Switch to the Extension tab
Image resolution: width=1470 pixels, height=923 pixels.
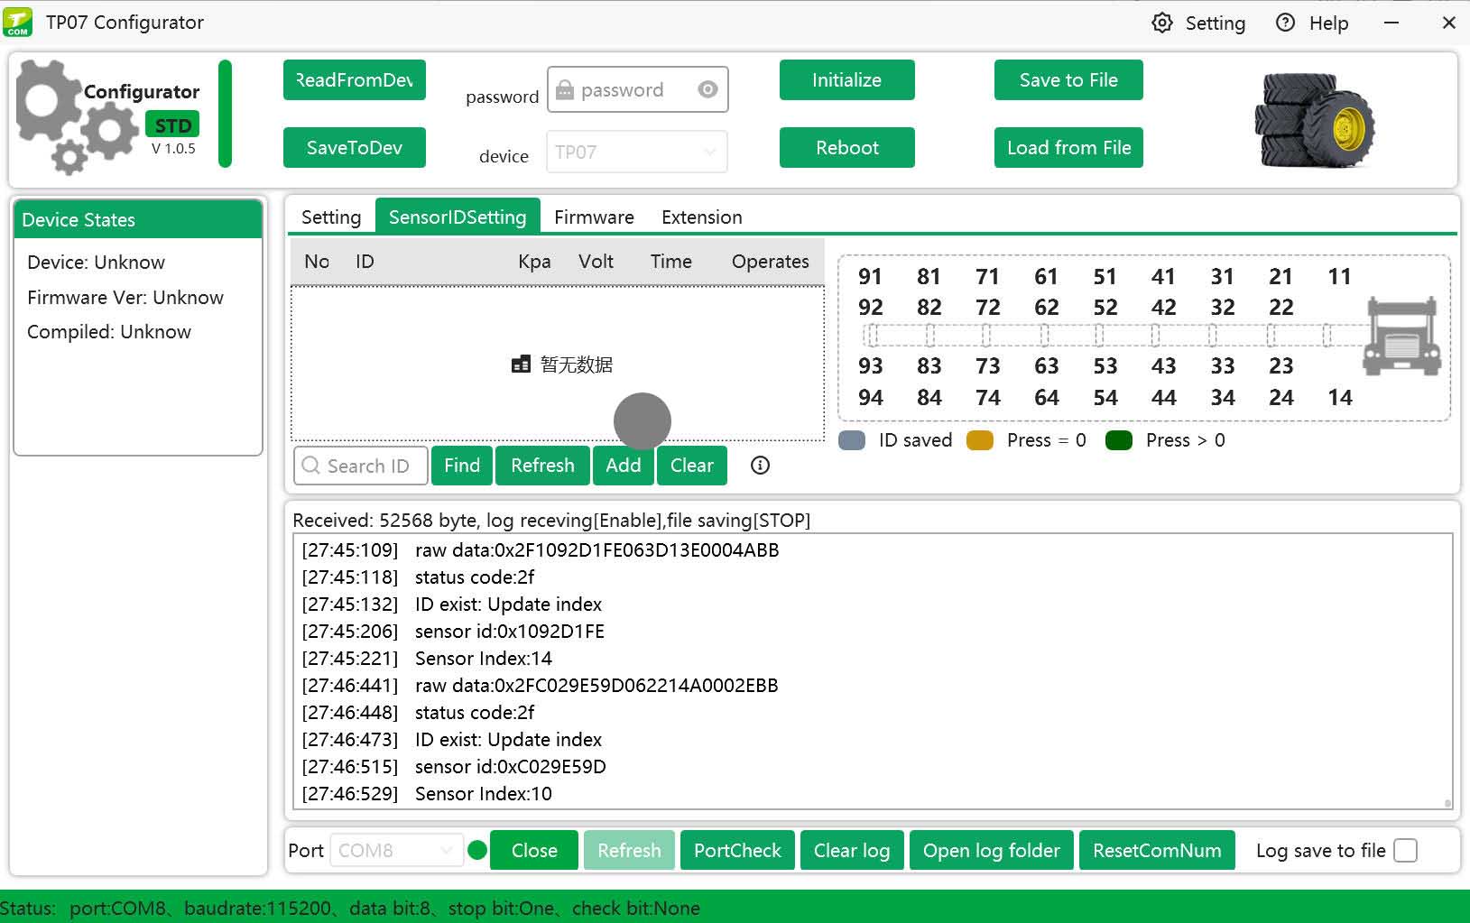click(701, 217)
